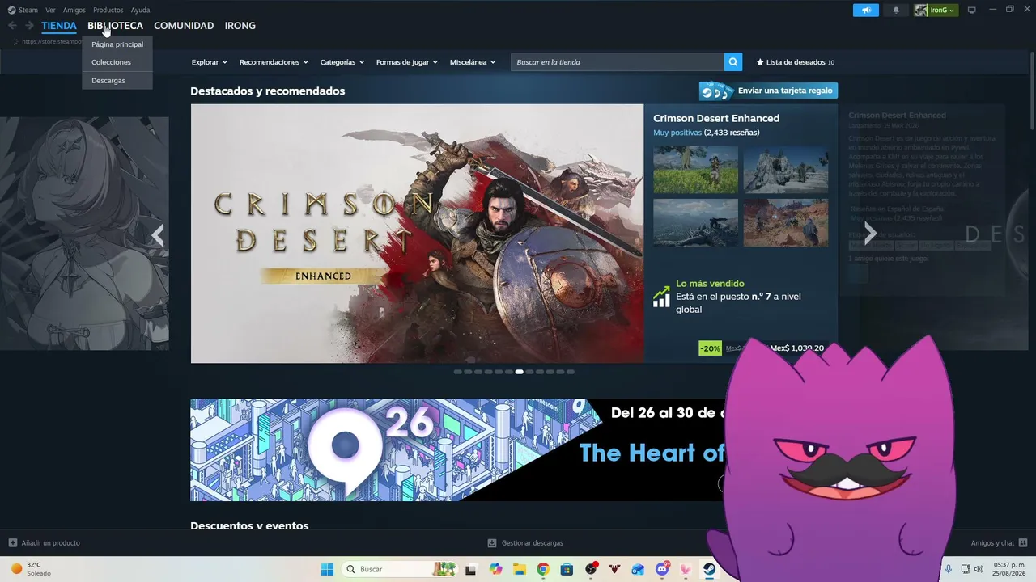View the bottom-left dark landscape screenshot
Screen dimensions: 1036x582
pos(695,223)
